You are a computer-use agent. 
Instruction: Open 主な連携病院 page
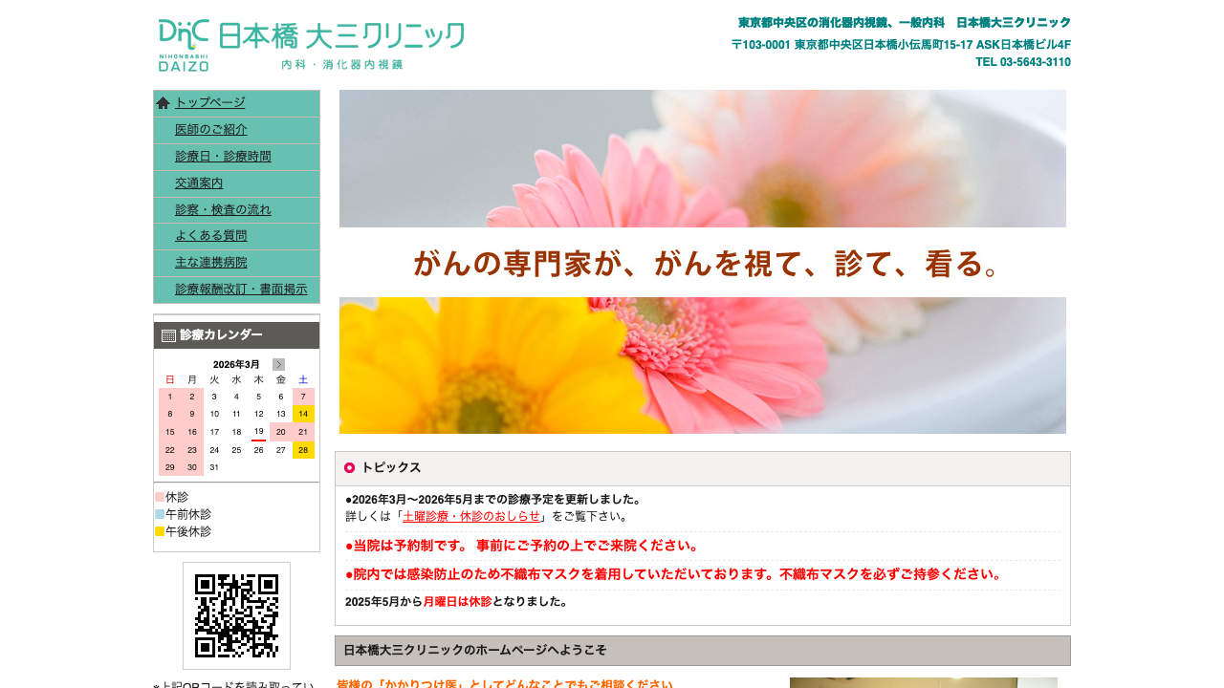[211, 262]
